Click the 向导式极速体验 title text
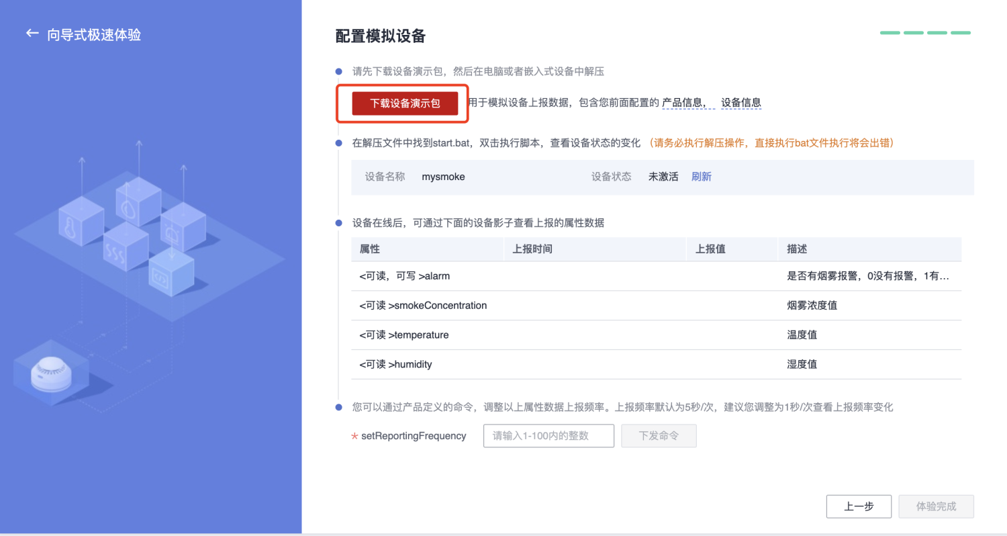This screenshot has width=1007, height=536. (x=94, y=35)
